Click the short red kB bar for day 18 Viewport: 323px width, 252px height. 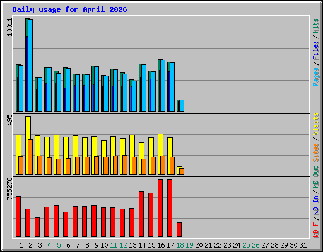(179, 230)
